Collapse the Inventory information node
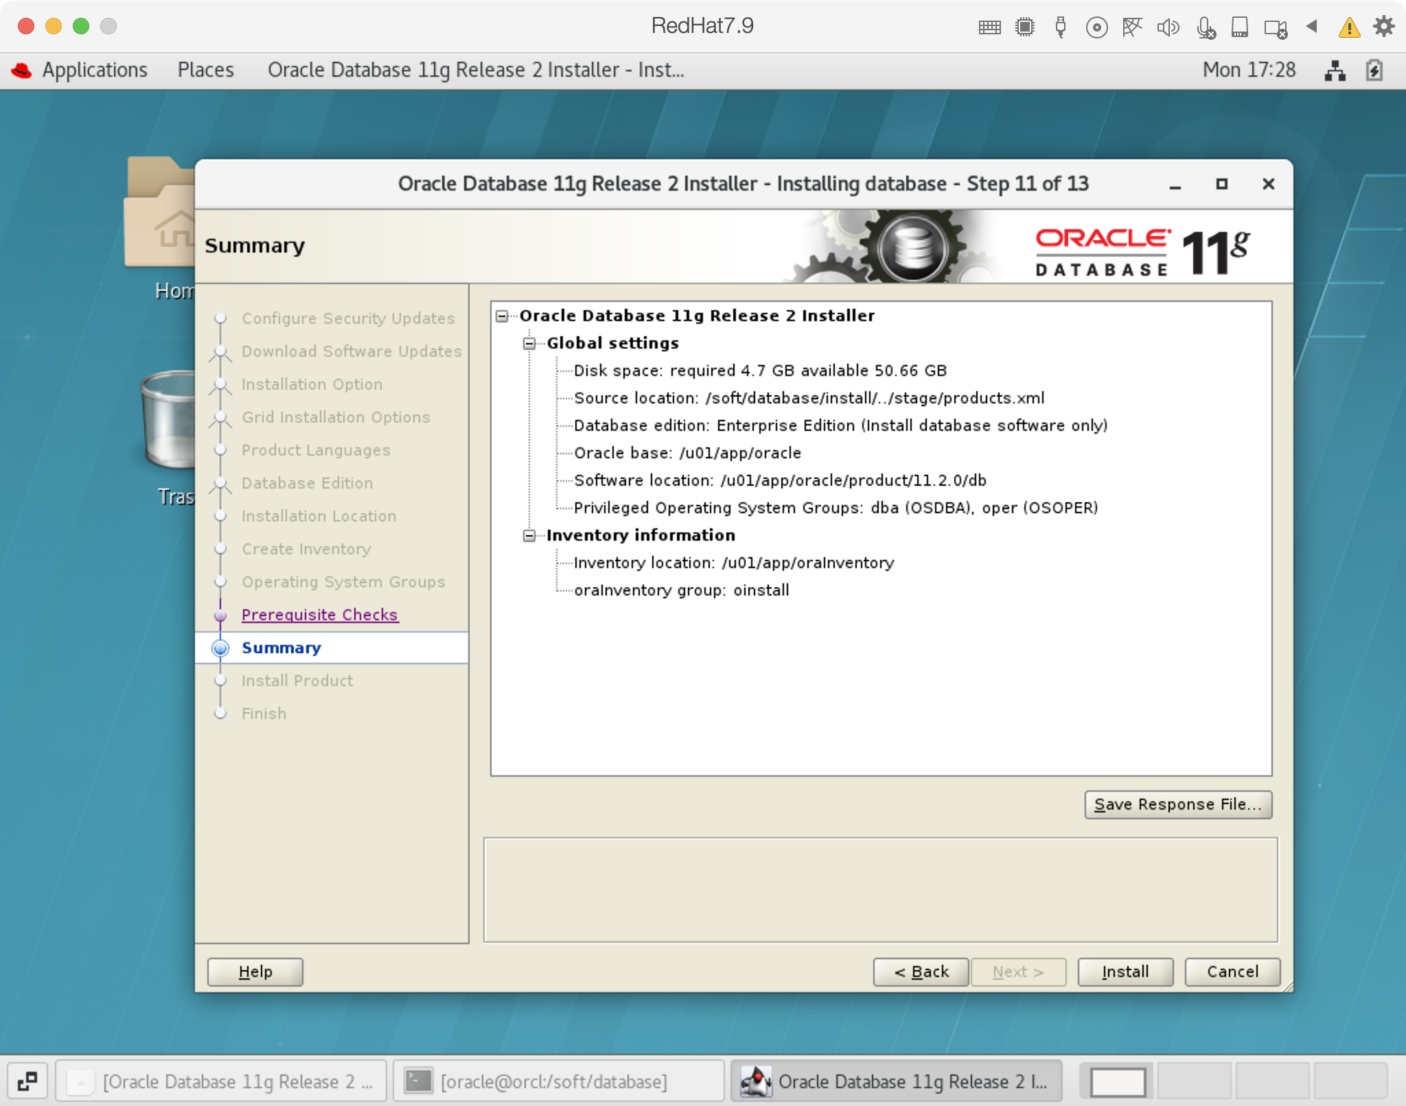The image size is (1406, 1106). tap(529, 535)
